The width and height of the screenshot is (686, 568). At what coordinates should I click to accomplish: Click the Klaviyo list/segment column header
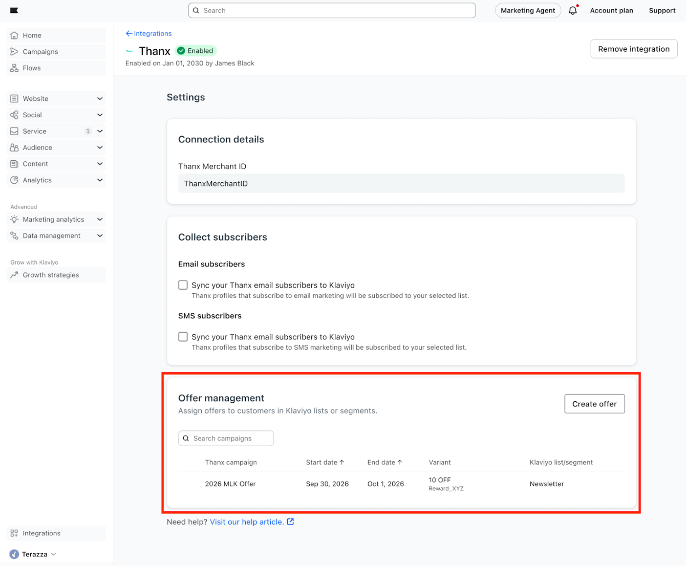(561, 463)
